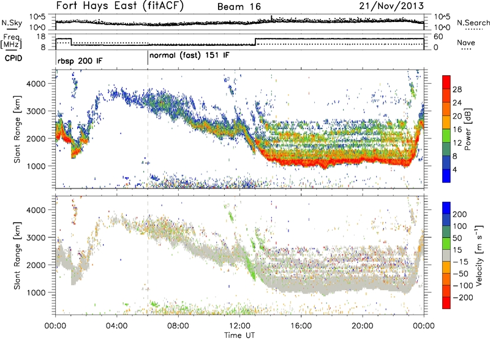Screen dimensions: 490x339
Task: Select the red bottom segment of Velocity colorbar
Action: point(447,303)
